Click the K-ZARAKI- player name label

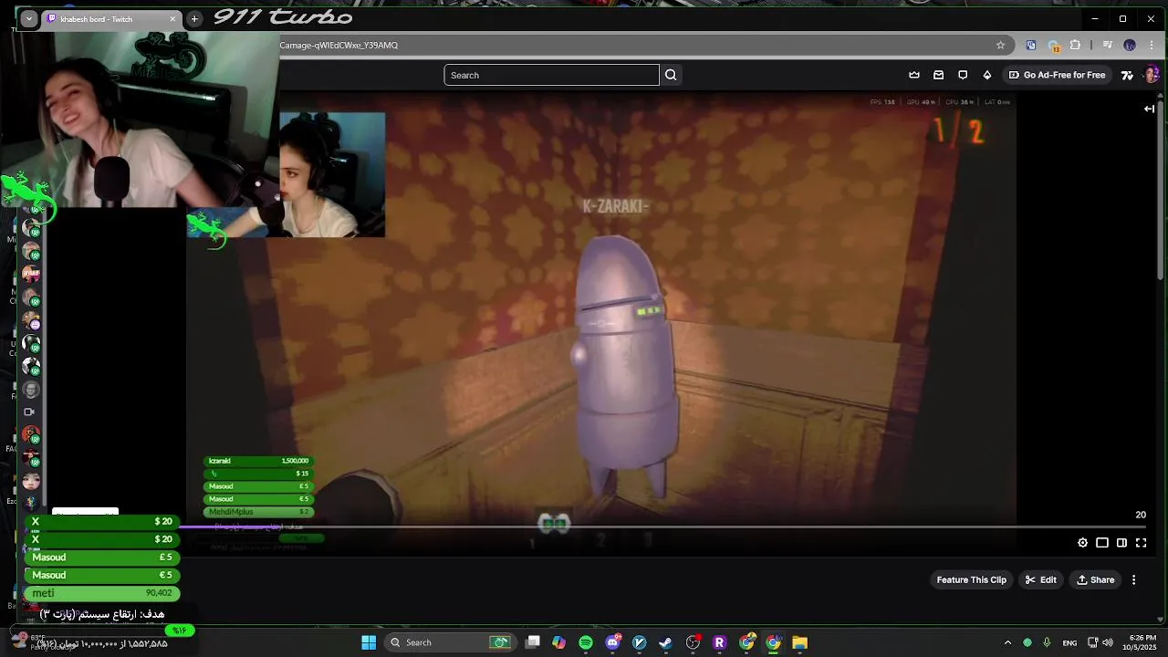(x=616, y=206)
